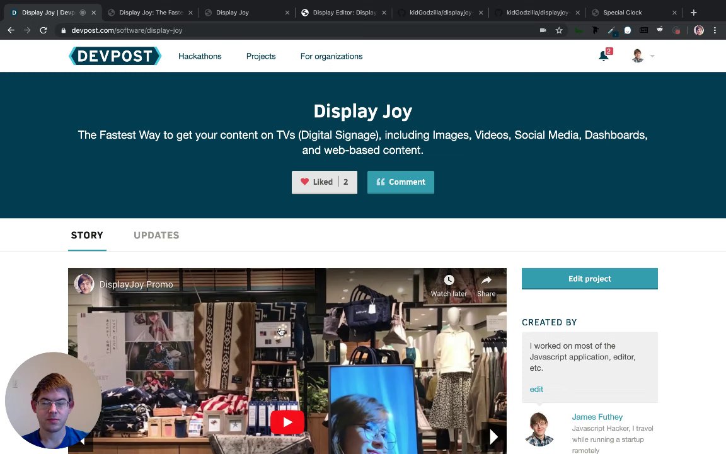This screenshot has height=454, width=726.
Task: Open the black figure extension icon
Action: coord(595,30)
